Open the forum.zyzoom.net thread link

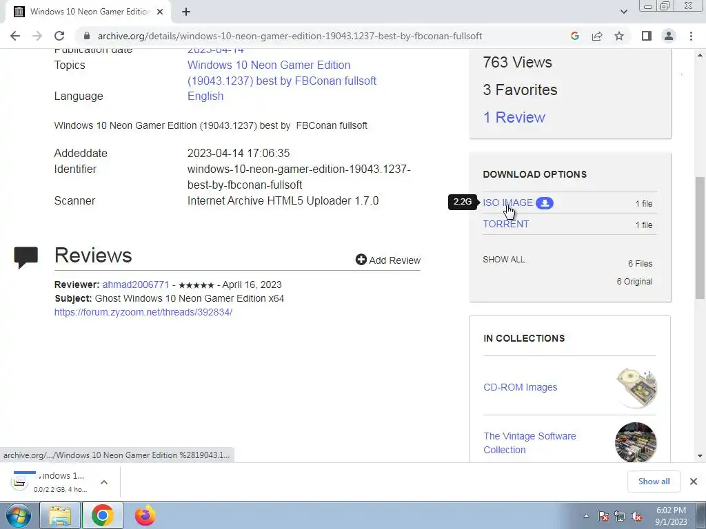(143, 312)
